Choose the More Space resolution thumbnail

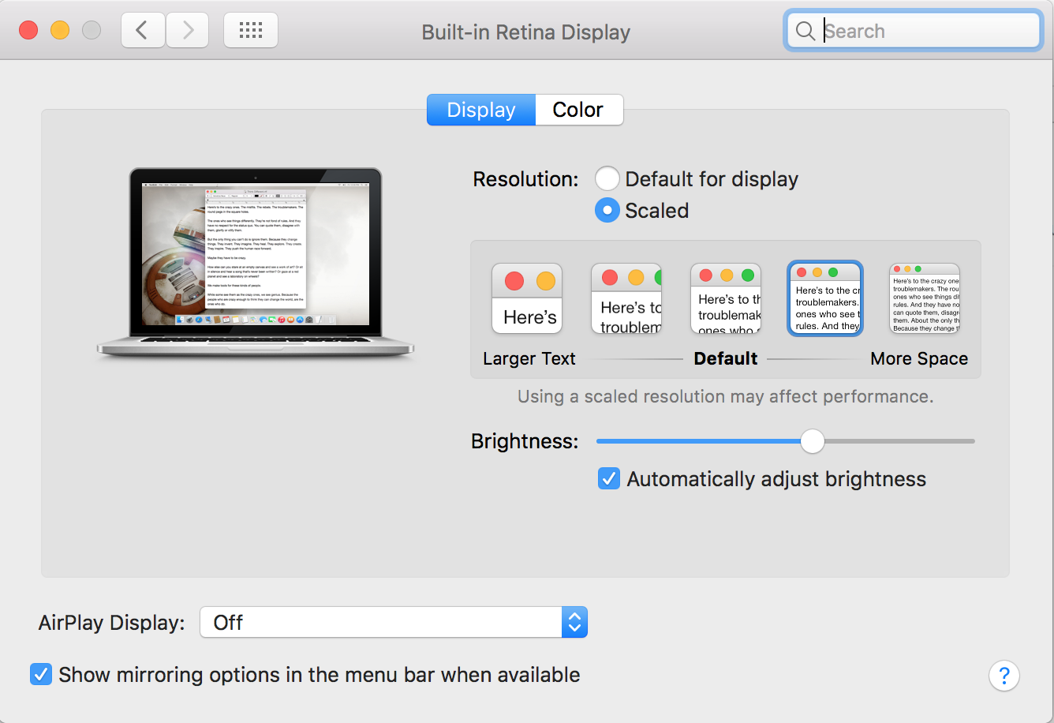point(925,298)
